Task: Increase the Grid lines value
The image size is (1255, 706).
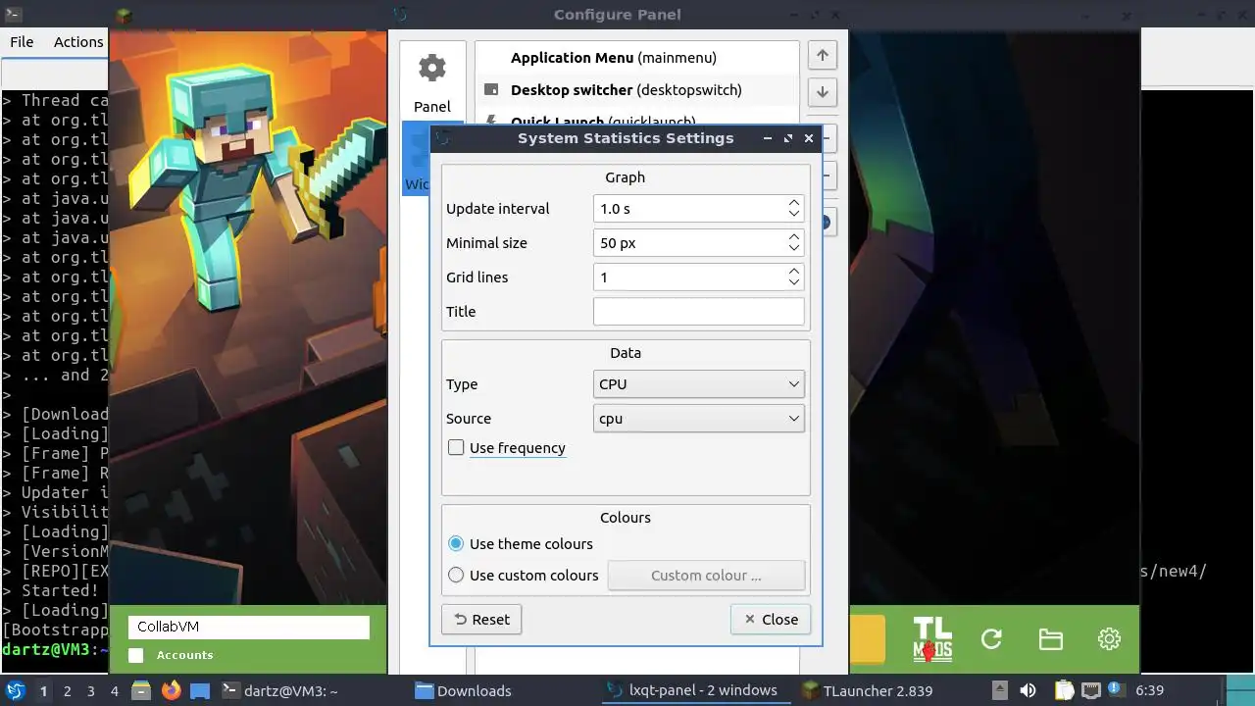Action: point(794,271)
